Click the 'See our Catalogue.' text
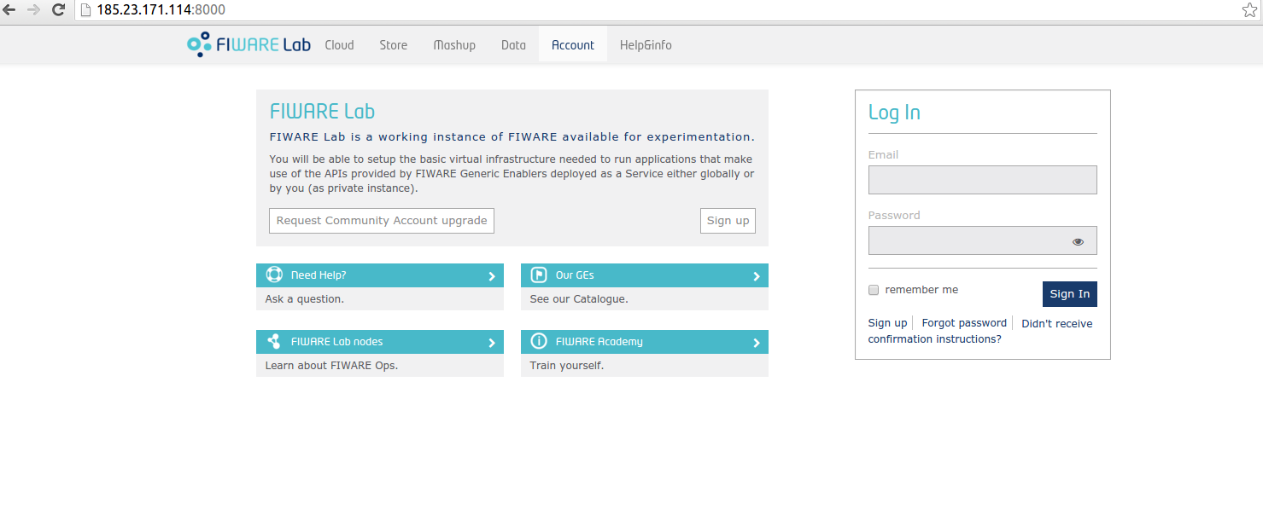Screen dimensions: 1263x509 [x=579, y=299]
